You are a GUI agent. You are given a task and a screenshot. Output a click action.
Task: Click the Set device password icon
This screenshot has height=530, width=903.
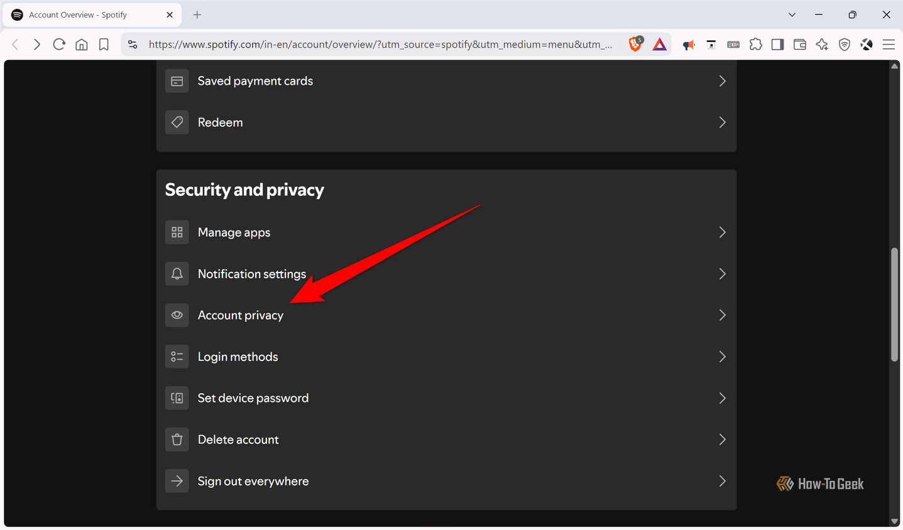177,398
